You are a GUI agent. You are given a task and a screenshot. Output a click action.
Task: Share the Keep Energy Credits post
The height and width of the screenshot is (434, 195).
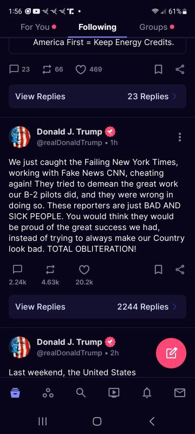[x=180, y=69]
